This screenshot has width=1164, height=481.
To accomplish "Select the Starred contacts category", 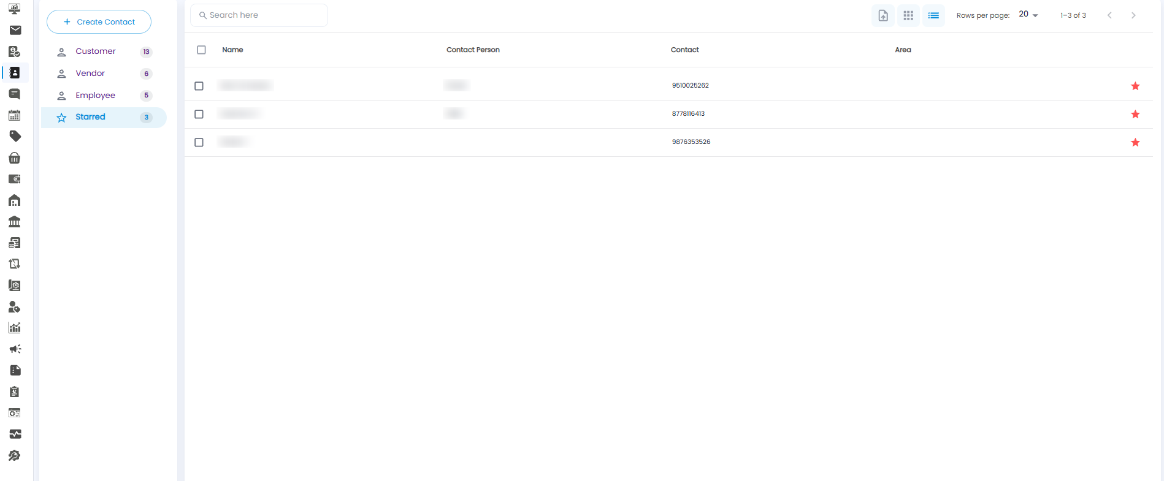I will tap(104, 117).
